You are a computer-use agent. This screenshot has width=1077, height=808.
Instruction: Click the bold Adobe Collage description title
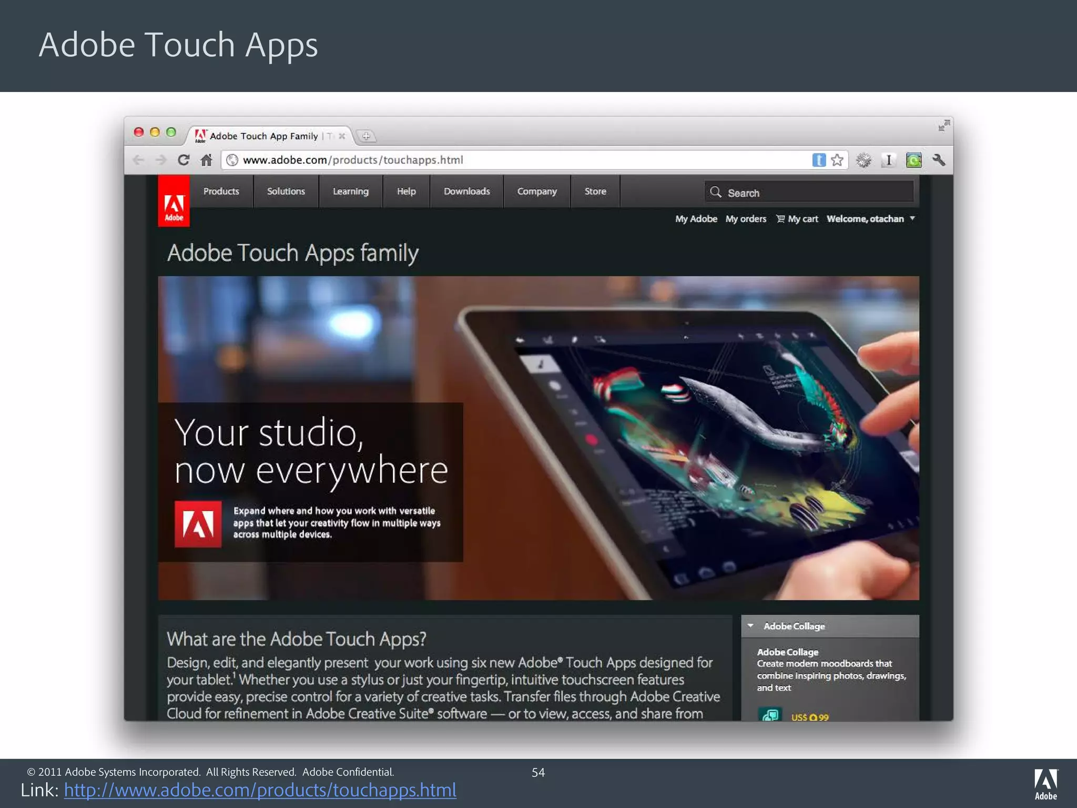coord(788,652)
